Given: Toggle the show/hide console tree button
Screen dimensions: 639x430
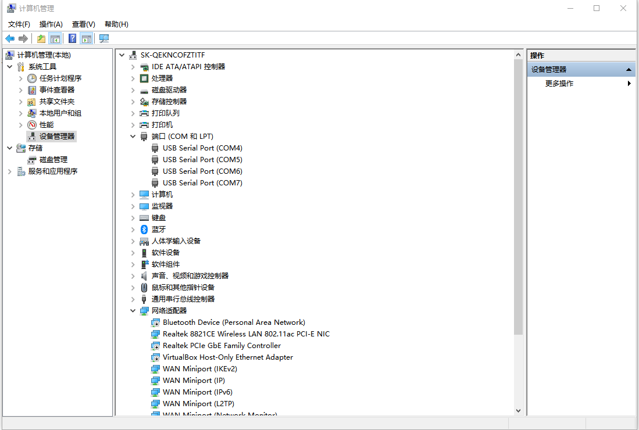Looking at the screenshot, I should pyautogui.click(x=55, y=38).
